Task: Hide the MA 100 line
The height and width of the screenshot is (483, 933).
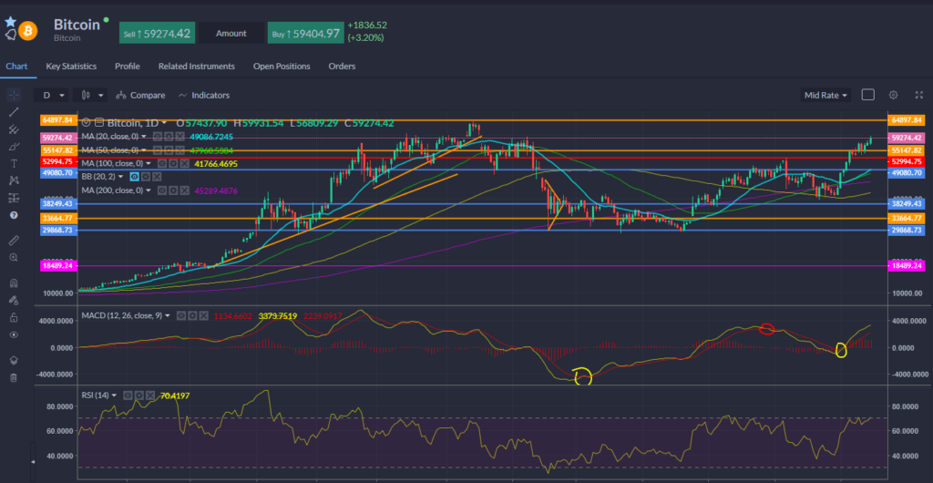Action: pos(162,163)
